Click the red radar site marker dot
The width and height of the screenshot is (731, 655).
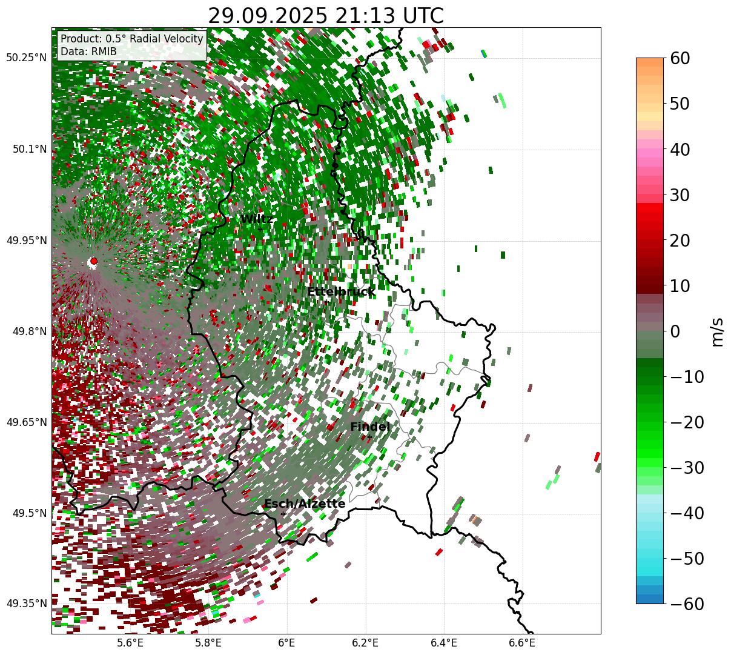click(94, 261)
